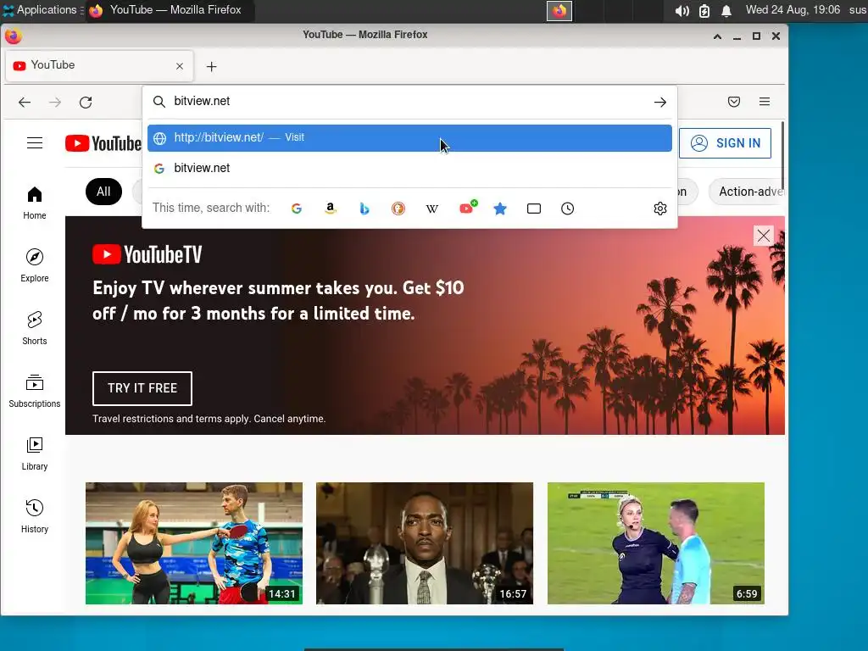Screen dimensions: 868x651
Task: Click the go arrow in the address bar
Action: click(x=659, y=102)
